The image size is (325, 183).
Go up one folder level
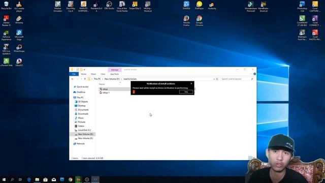click(85, 79)
